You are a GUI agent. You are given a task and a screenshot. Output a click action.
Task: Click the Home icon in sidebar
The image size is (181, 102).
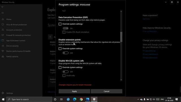[x=3, y=19]
